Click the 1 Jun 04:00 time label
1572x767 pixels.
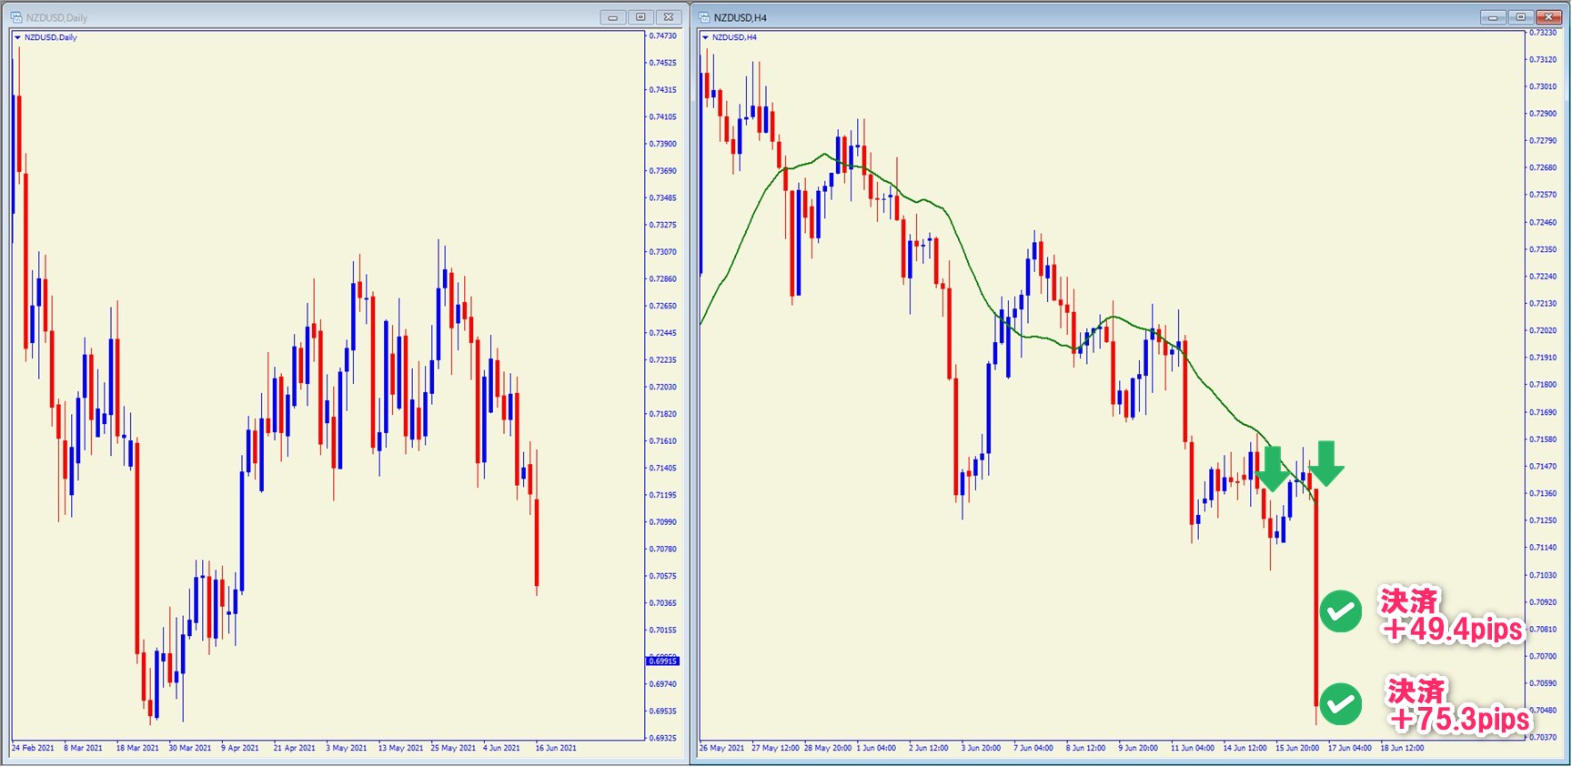point(877,748)
